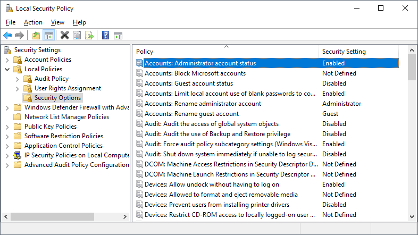Expand the Audit Policy node

[x=18, y=79]
